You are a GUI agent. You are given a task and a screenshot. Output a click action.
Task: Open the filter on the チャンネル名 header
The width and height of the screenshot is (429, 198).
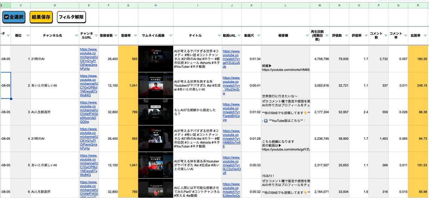[x=76, y=36]
